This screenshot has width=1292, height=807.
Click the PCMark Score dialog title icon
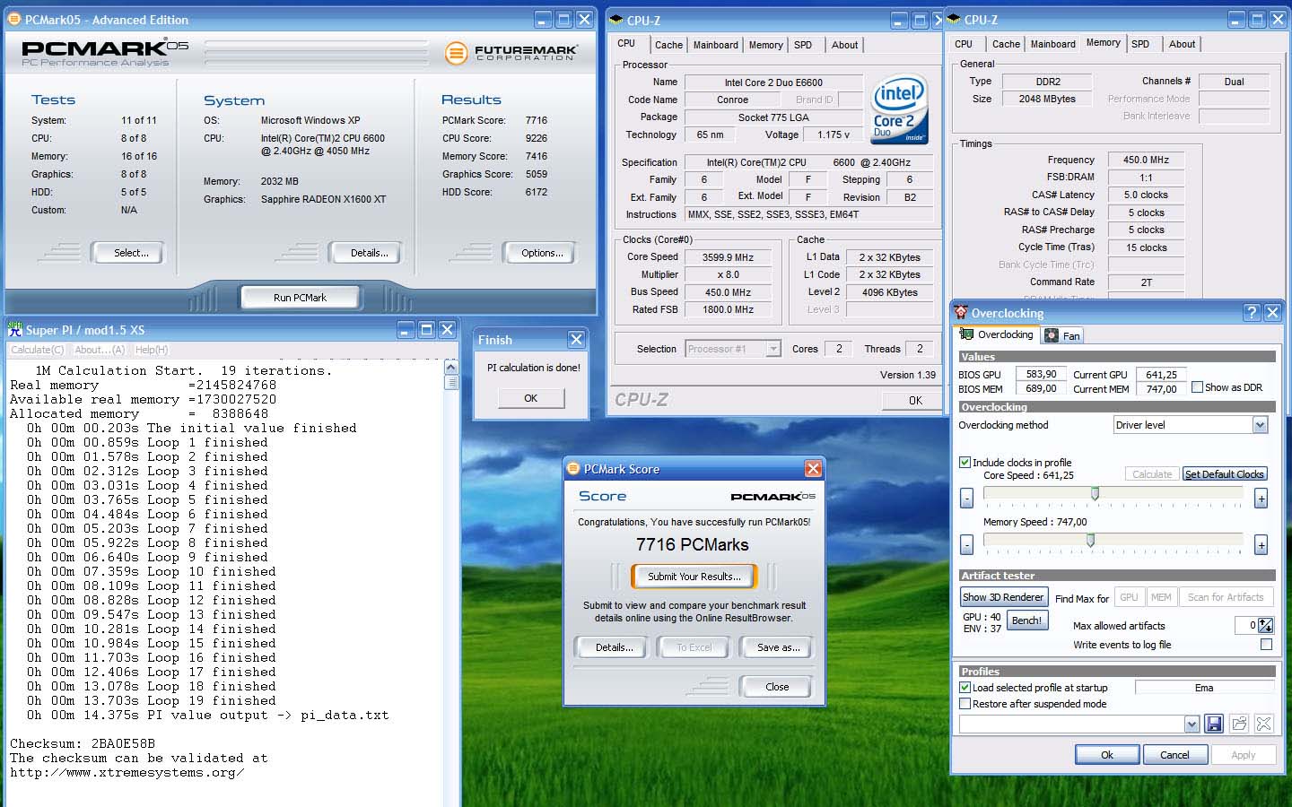pyautogui.click(x=573, y=468)
